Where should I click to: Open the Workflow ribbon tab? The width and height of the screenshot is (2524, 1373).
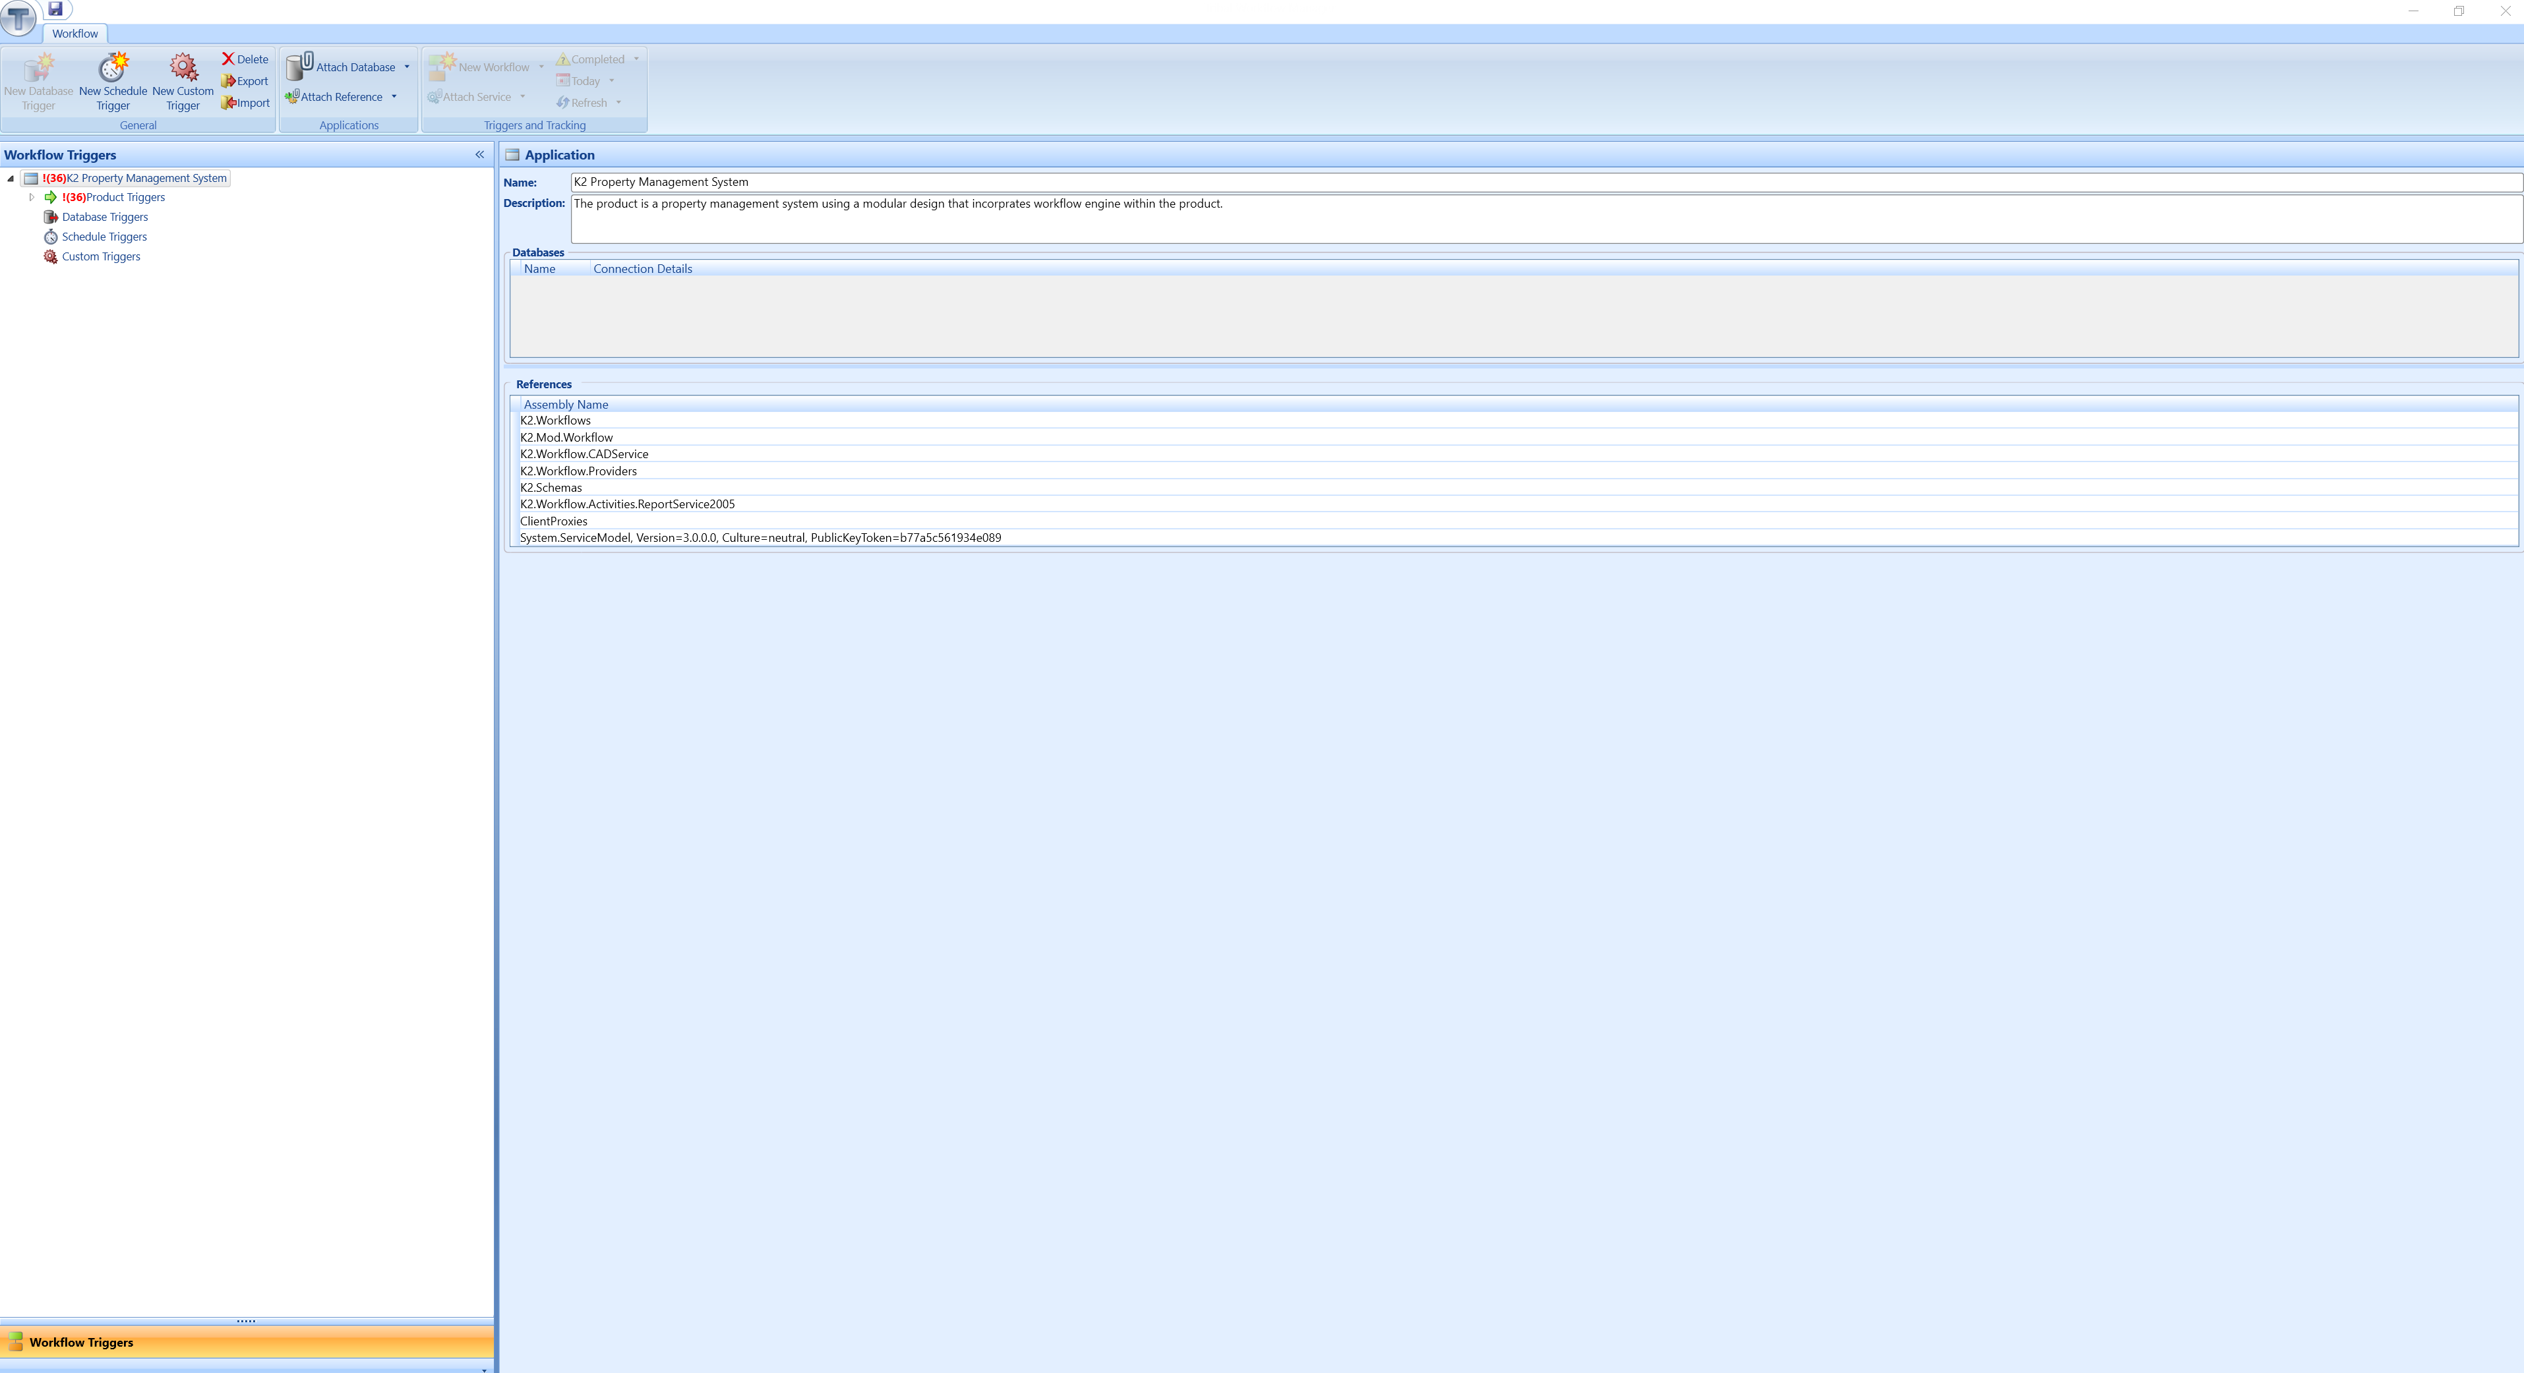(75, 34)
